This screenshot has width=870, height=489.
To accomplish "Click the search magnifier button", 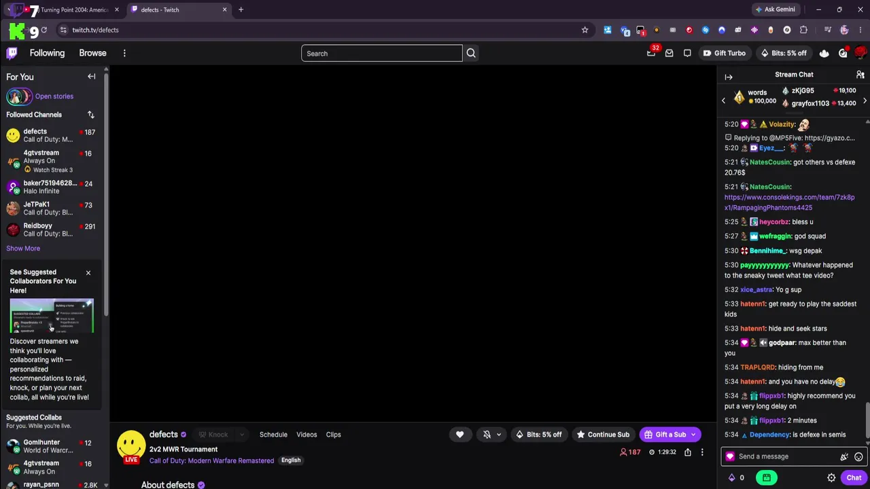I will point(471,53).
